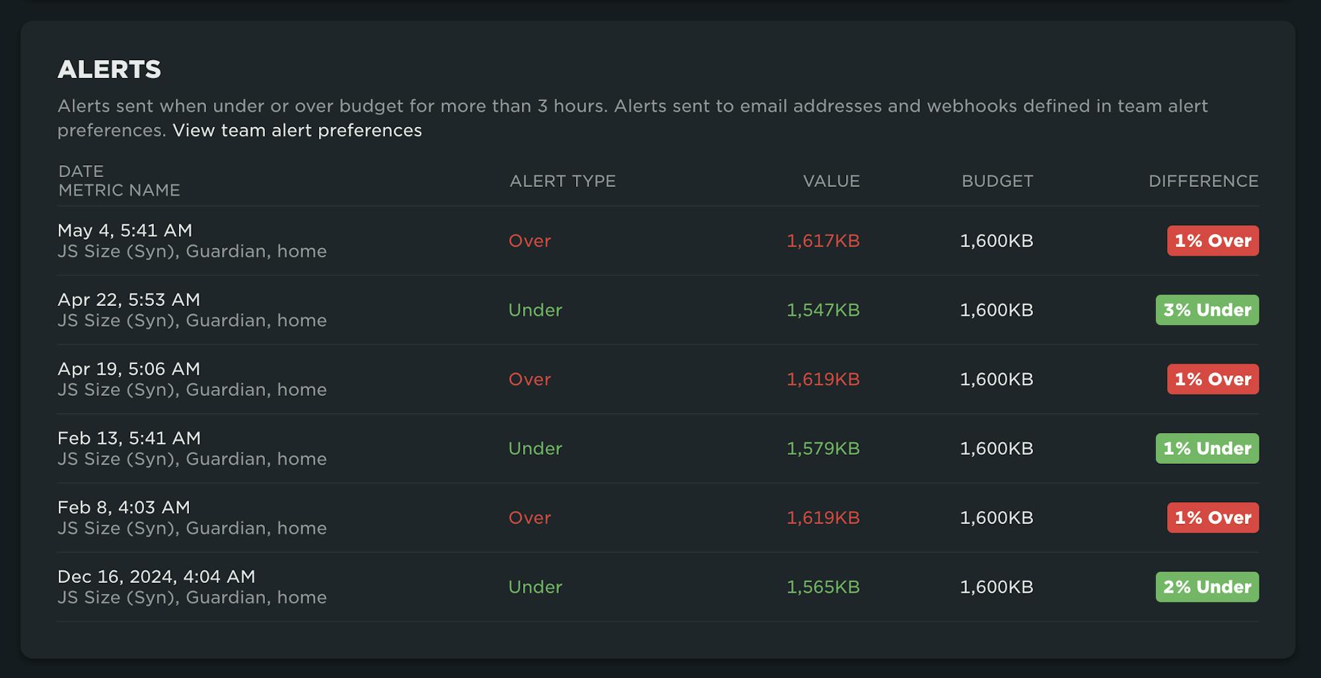Click the 1,617KB value
The height and width of the screenshot is (678, 1321).
click(823, 241)
